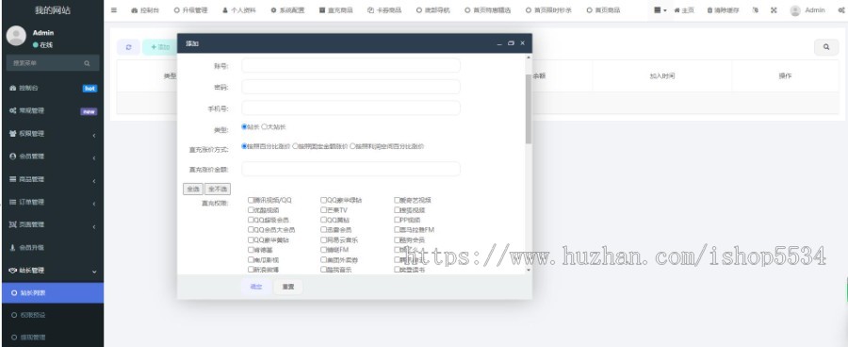
Task: Switch to the 直充商品 tab
Action: pos(335,10)
